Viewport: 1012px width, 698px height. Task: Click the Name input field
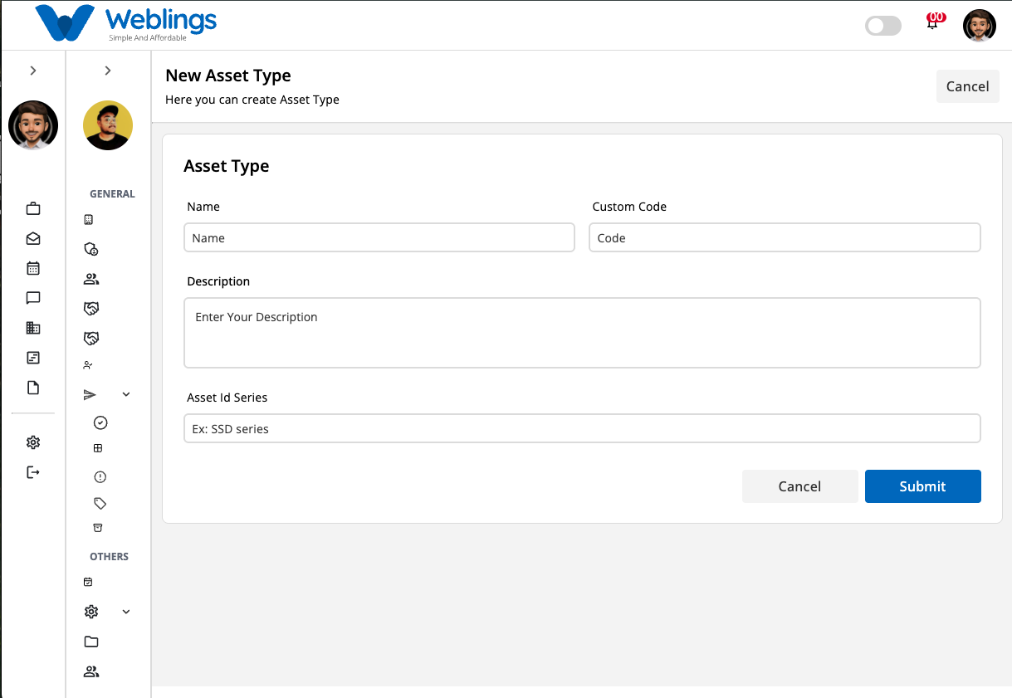(379, 237)
